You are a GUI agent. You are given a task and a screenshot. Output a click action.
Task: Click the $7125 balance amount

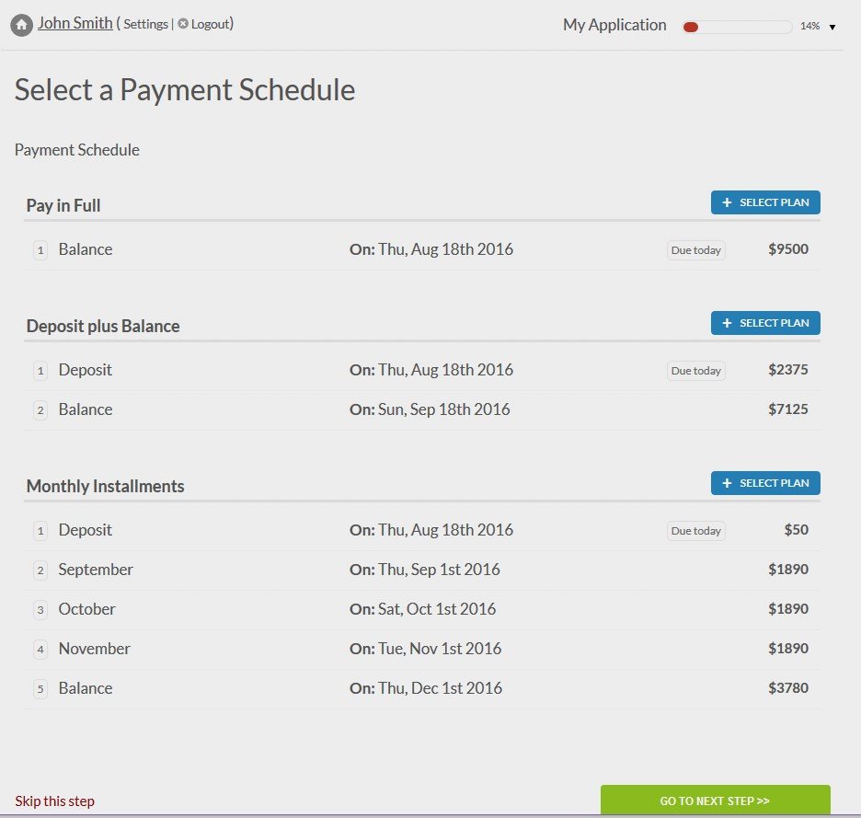(x=788, y=409)
